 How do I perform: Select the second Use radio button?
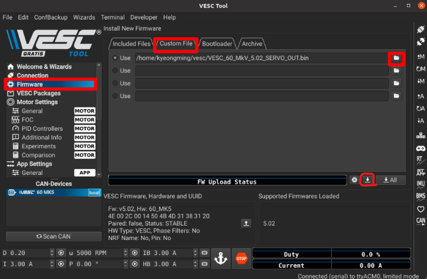[115, 71]
